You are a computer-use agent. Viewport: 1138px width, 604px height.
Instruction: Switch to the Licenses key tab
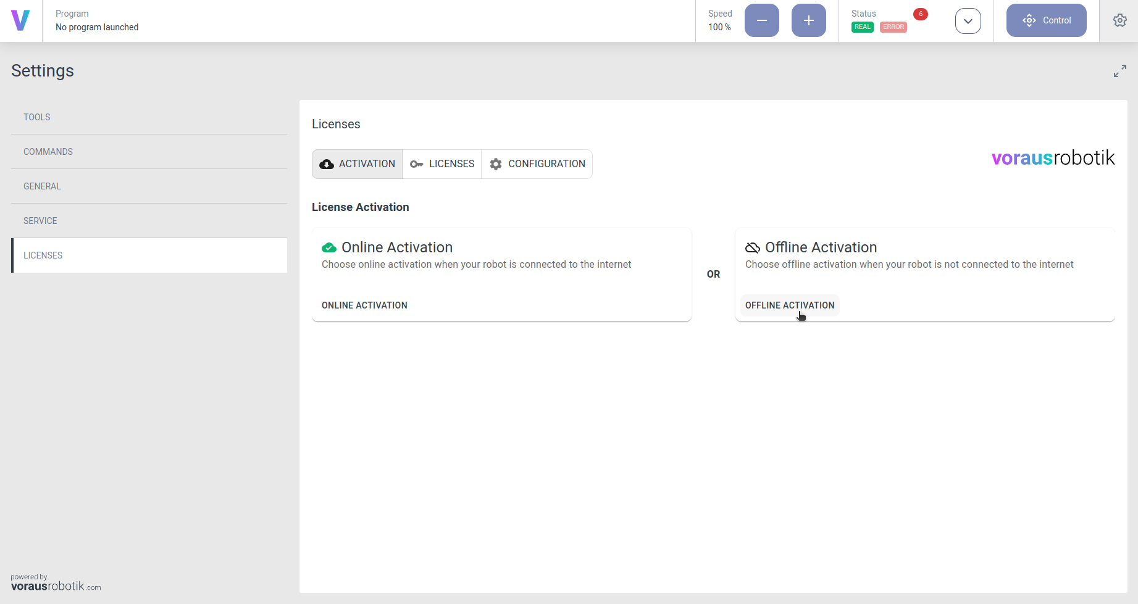(x=442, y=164)
